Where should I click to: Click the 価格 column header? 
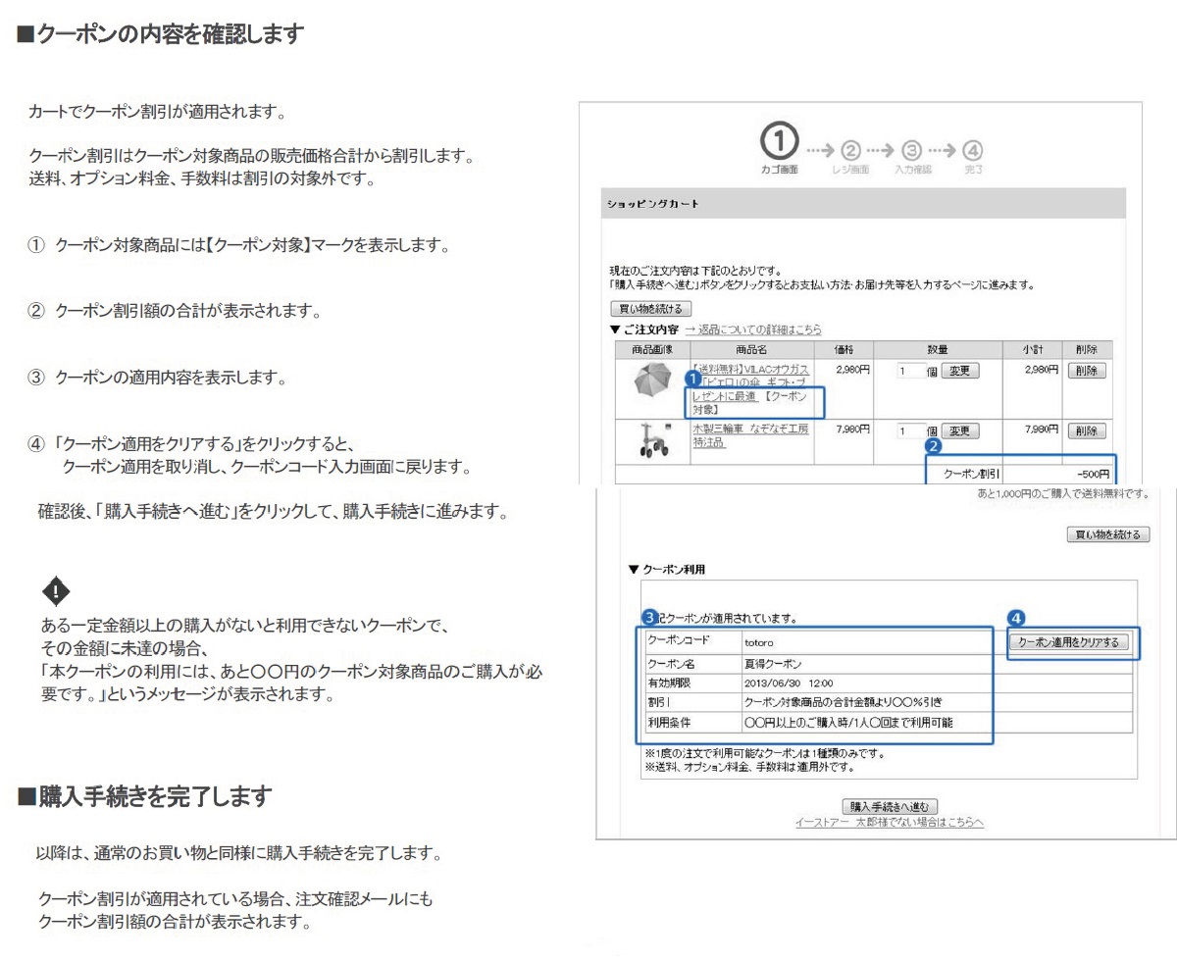[844, 349]
